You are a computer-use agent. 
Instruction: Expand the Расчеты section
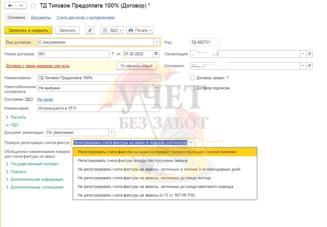16,117
